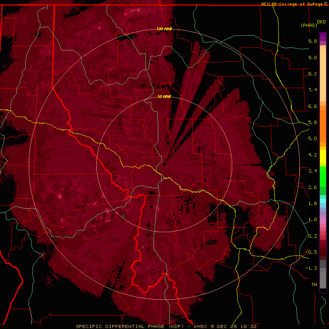The height and width of the screenshot is (329, 329).
Task: Click the 3.4 legend value
Action: [x=313, y=171]
